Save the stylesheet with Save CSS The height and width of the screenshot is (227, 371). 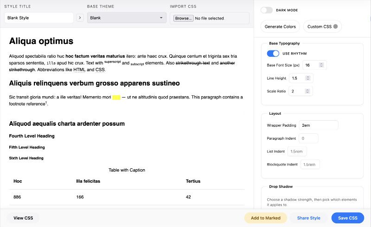tap(348, 218)
